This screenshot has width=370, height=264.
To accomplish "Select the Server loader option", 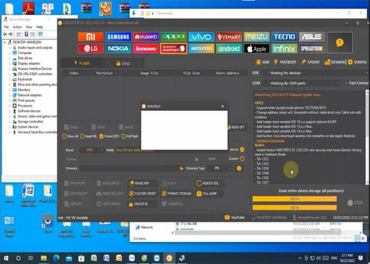I will [242, 149].
